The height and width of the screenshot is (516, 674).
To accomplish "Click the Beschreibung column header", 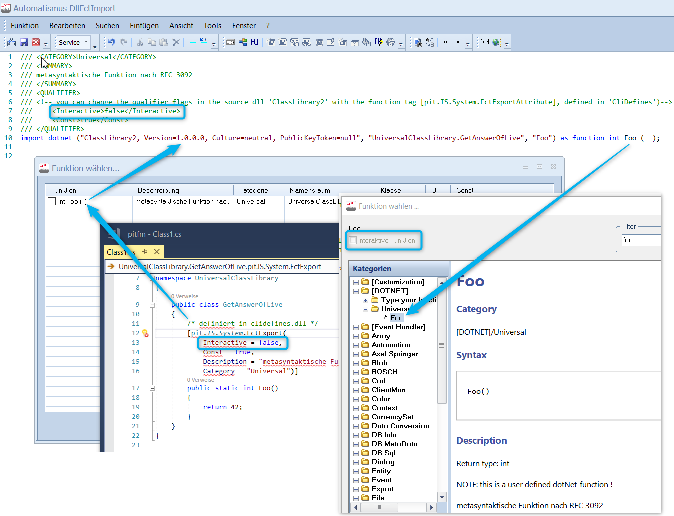I will coord(183,190).
